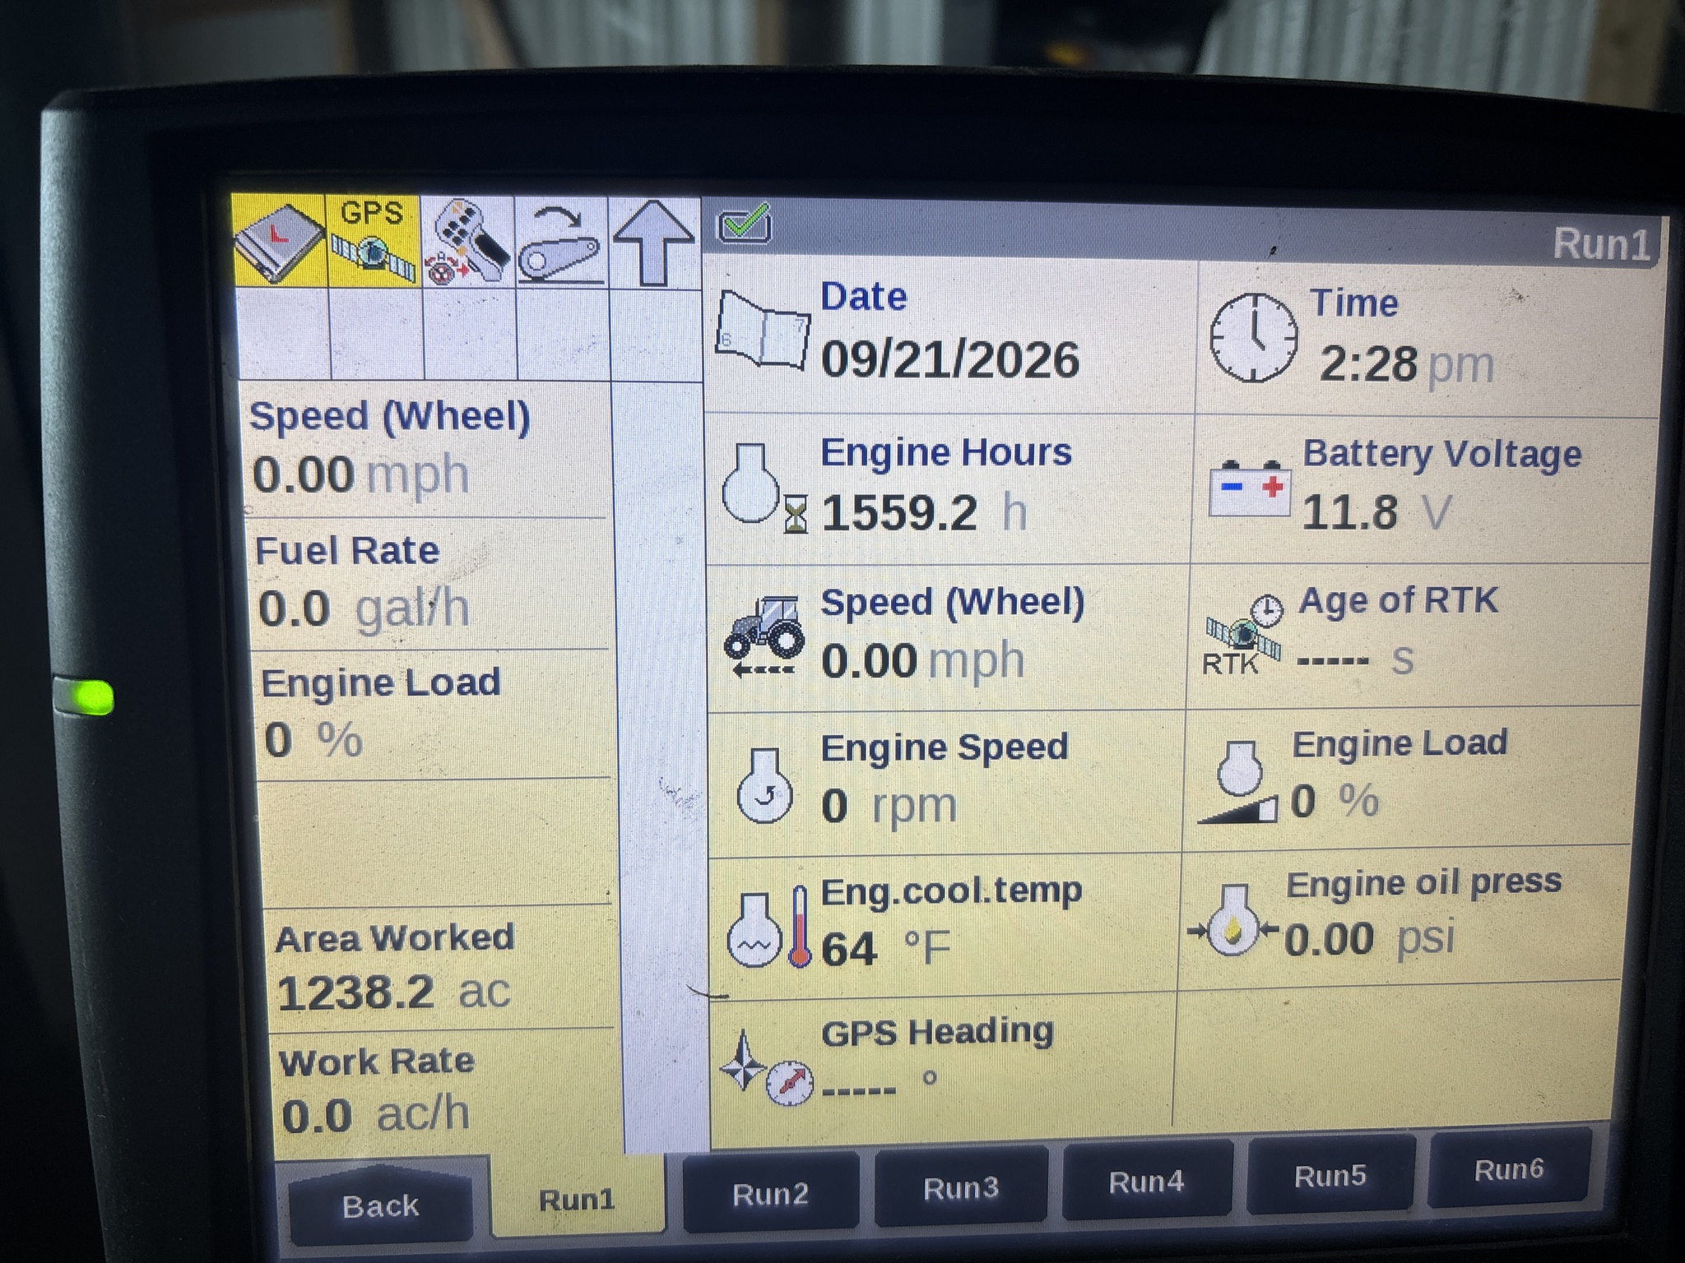Image resolution: width=1685 pixels, height=1263 pixels.
Task: Tap the coolant thermometer icon
Action: (768, 928)
